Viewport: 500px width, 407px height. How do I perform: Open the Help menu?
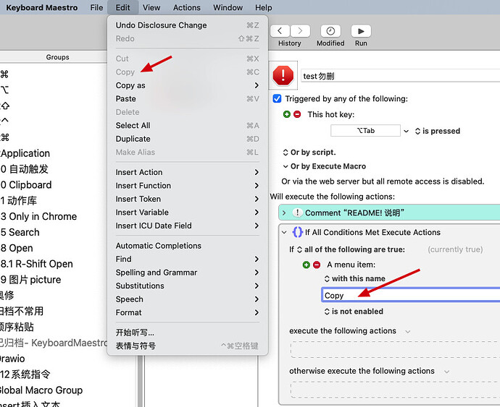point(263,7)
